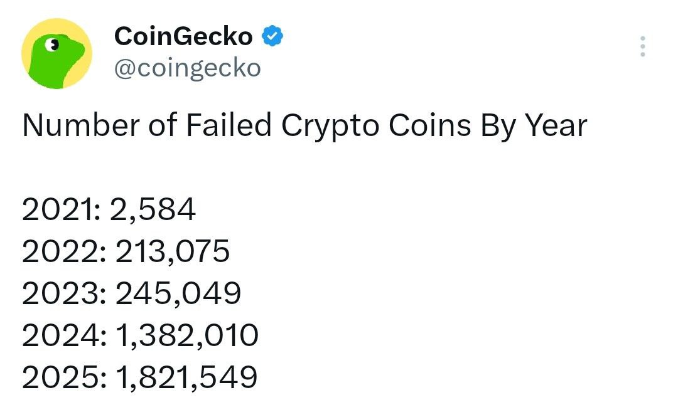Image resolution: width=678 pixels, height=405 pixels.
Task: Click the 2,584 figure
Action: click(153, 211)
